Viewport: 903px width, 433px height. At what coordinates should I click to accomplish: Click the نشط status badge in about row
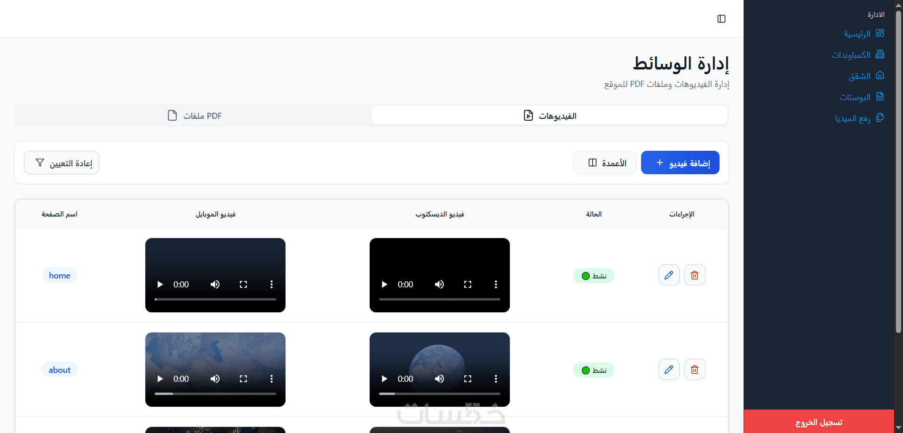[x=594, y=370]
